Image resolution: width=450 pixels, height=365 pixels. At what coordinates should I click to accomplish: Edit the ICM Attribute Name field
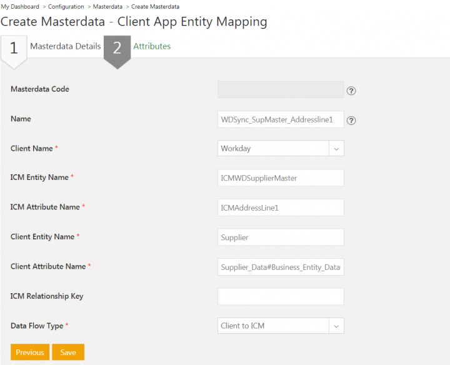pos(281,207)
